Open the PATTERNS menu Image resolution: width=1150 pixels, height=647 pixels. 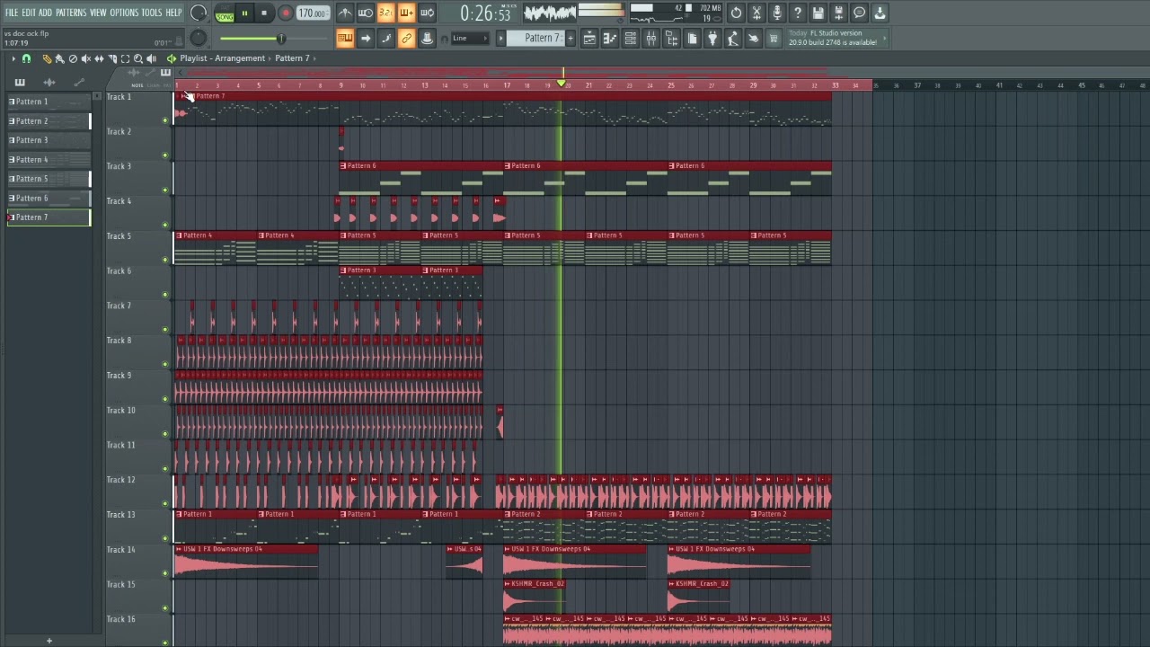point(71,13)
